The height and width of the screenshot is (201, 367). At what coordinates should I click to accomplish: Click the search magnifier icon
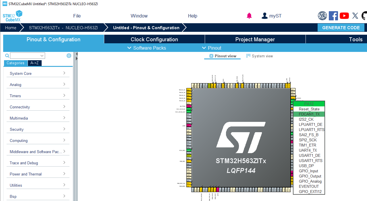pos(7,55)
